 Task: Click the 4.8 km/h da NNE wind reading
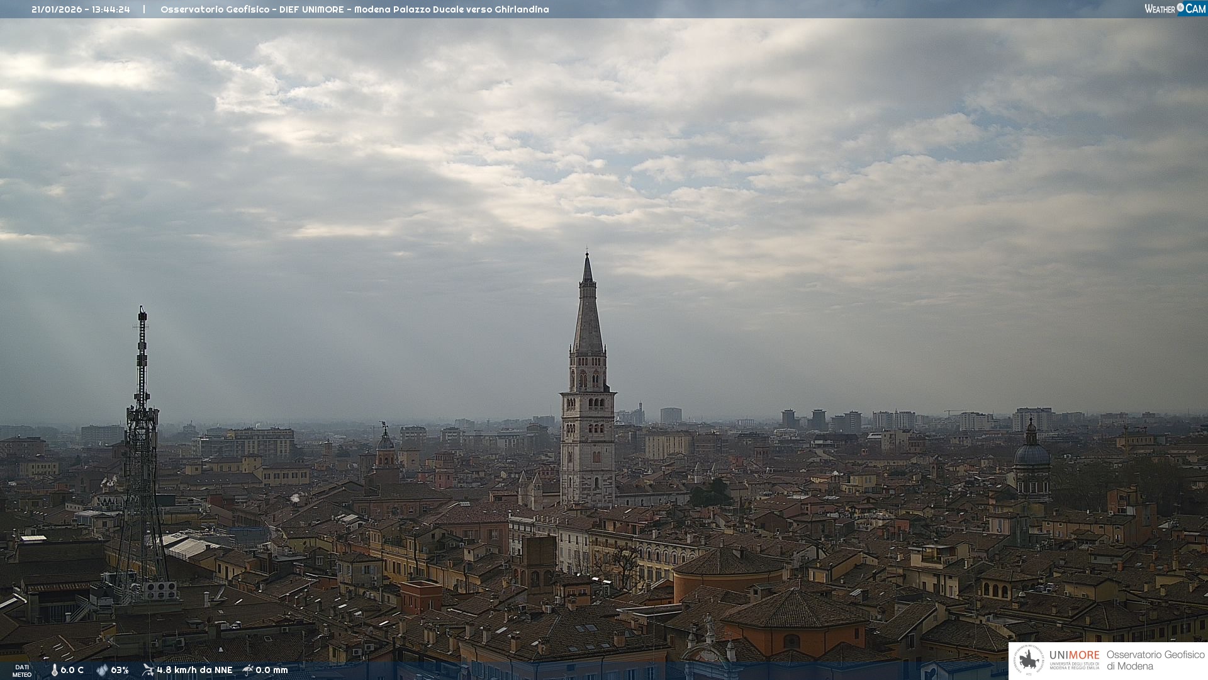[x=194, y=670]
